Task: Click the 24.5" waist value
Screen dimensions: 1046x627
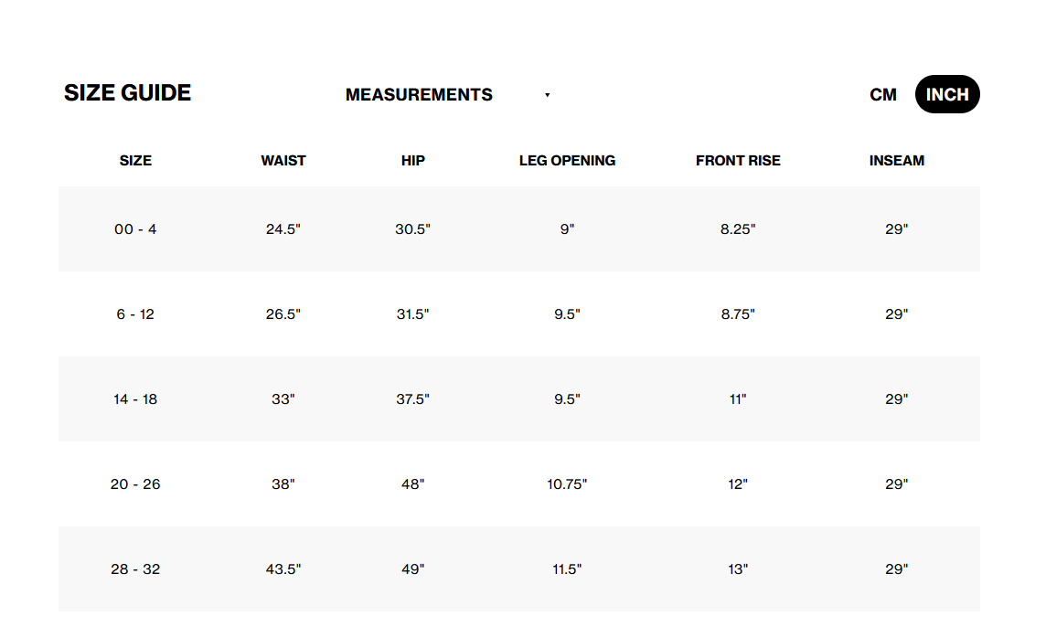Action: [283, 229]
